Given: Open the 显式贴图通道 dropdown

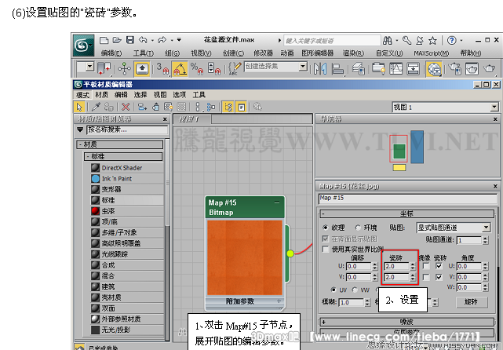Looking at the screenshot, I should [x=486, y=228].
